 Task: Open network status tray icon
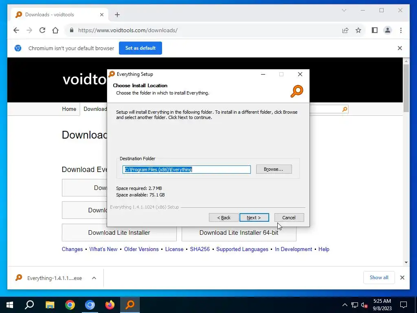pyautogui.click(x=355, y=305)
